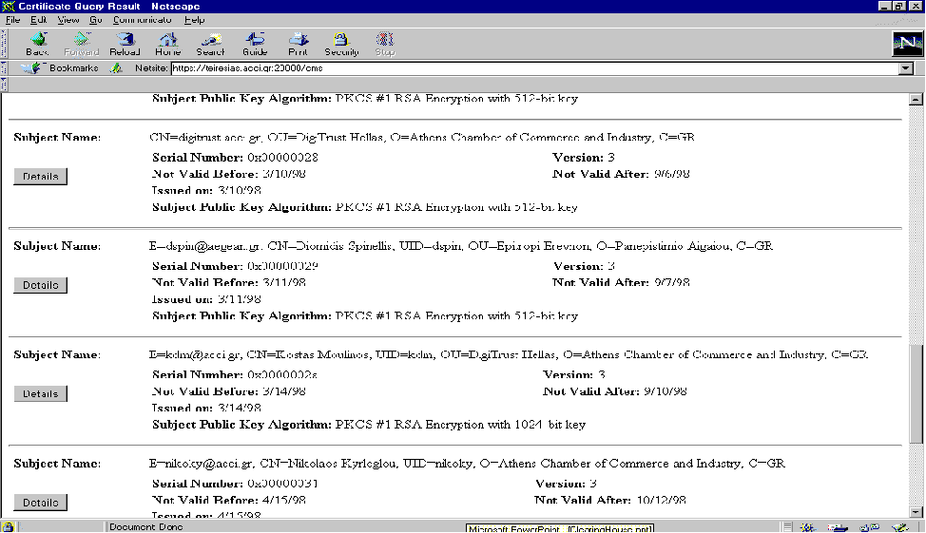Open the Help menu
This screenshot has width=926, height=533.
click(x=194, y=20)
